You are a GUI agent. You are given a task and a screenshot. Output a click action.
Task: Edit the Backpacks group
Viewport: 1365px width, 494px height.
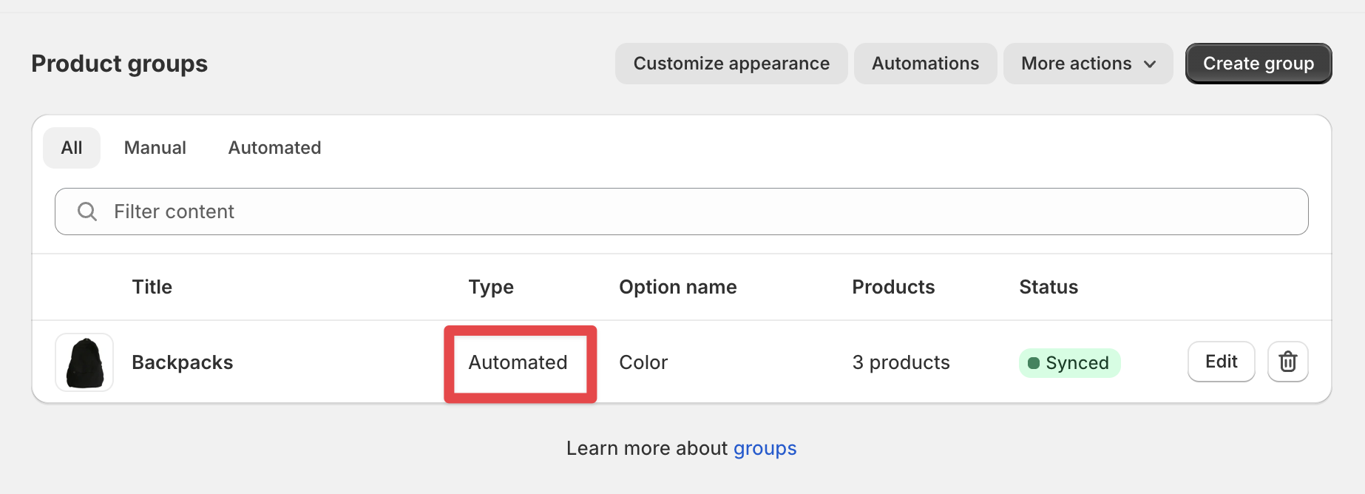pyautogui.click(x=1221, y=362)
